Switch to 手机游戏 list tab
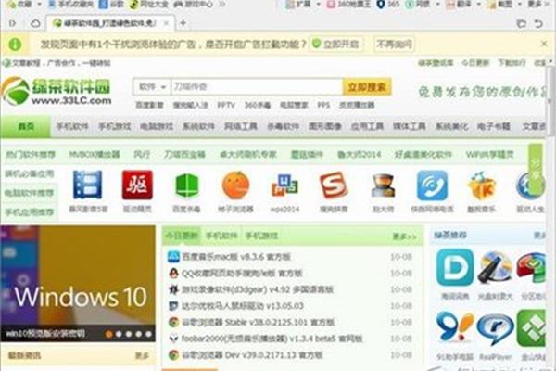Image resolution: width=556 pixels, height=371 pixels. 261,236
